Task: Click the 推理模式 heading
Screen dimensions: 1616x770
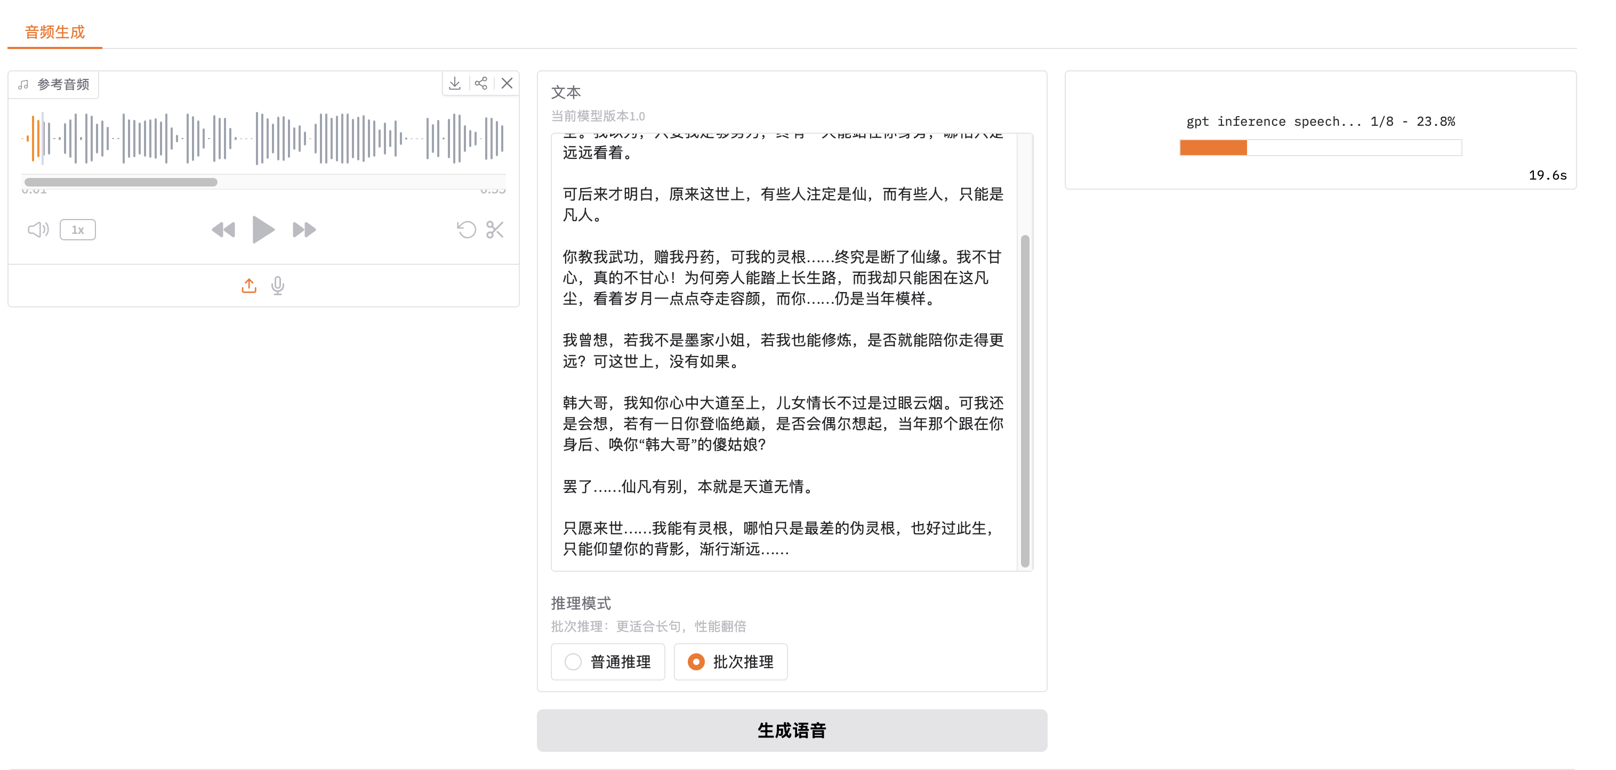Action: coord(581,603)
